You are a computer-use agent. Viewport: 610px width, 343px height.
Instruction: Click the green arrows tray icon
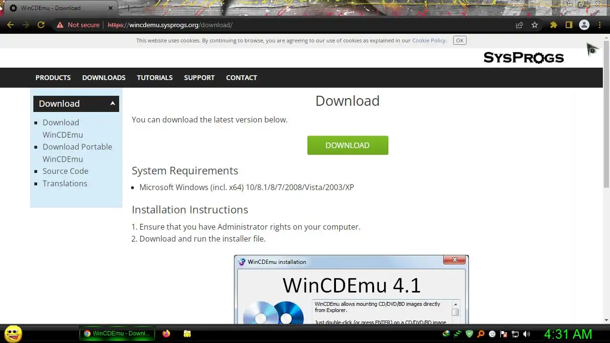457,334
